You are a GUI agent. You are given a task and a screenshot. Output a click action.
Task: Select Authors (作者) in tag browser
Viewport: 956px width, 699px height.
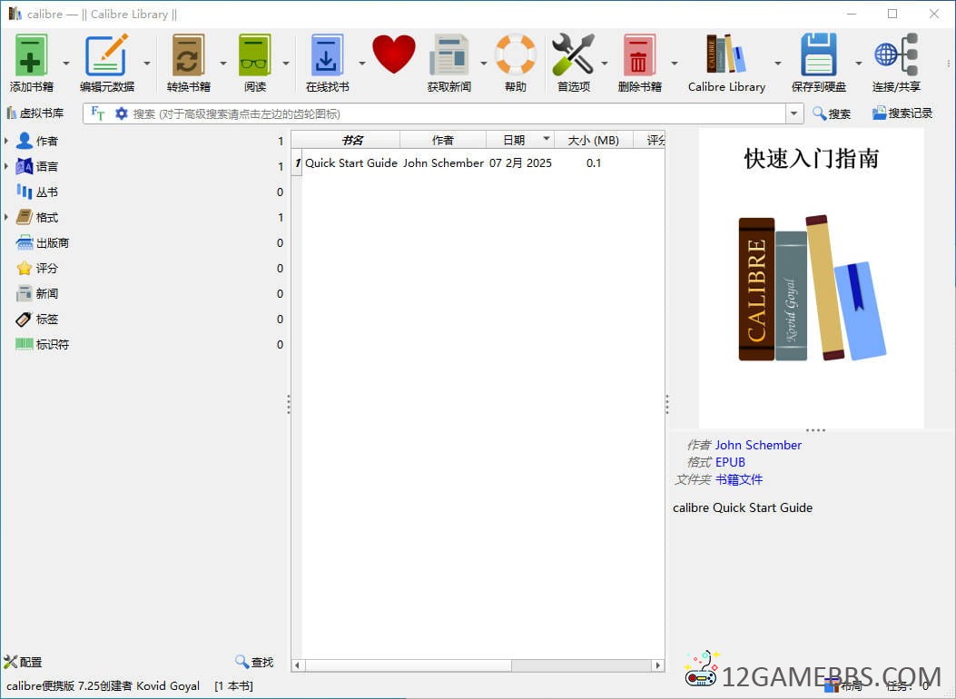(x=46, y=141)
